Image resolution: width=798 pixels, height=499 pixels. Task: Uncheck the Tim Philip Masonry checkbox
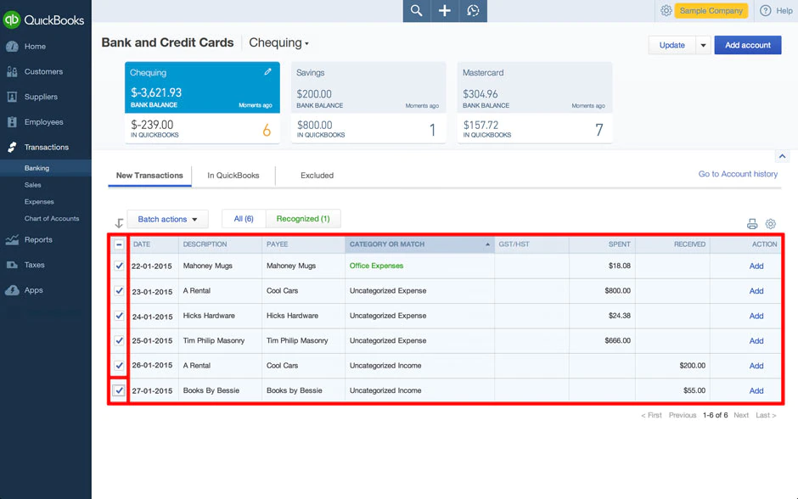119,340
